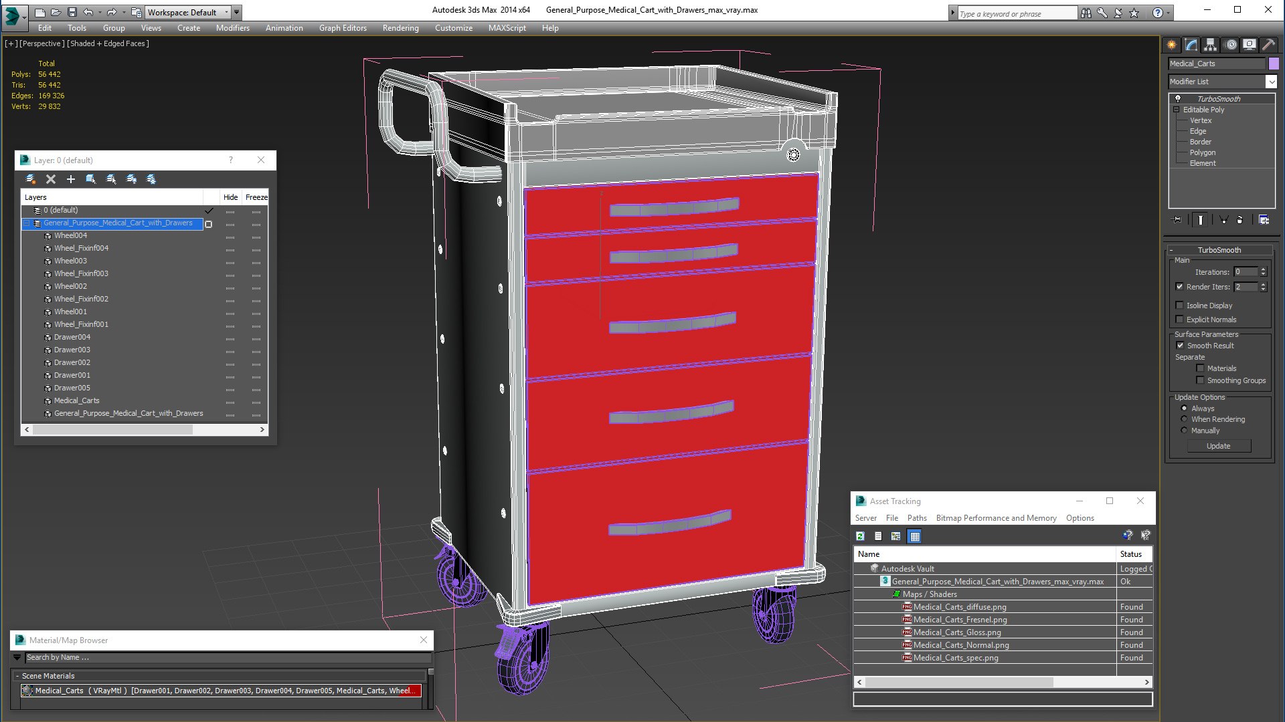This screenshot has width=1285, height=722.
Task: Click the Medical_Carts object color swatch
Action: [x=1274, y=64]
